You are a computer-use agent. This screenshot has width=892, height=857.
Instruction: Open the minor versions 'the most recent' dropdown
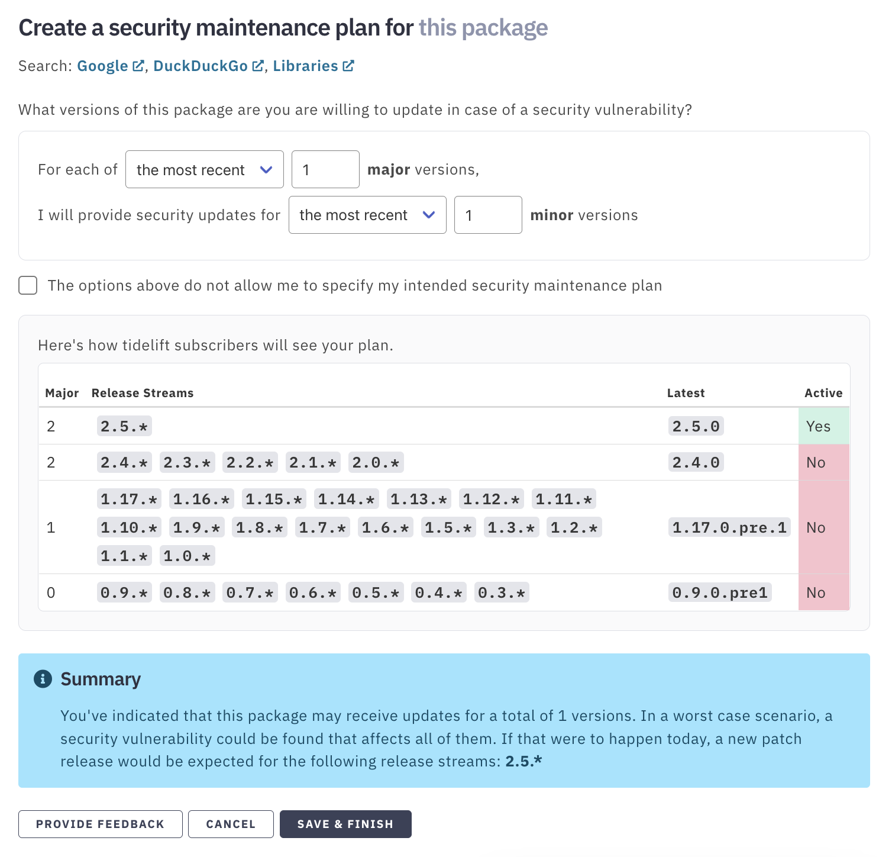click(367, 215)
